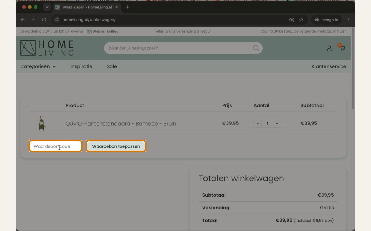Viewport: 371px width, 231px height.
Task: Open the WebwinkelKeur badge link
Action: click(103, 31)
